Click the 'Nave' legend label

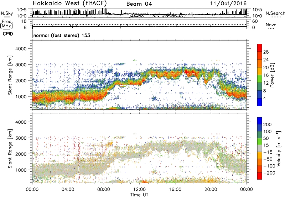(x=271, y=25)
